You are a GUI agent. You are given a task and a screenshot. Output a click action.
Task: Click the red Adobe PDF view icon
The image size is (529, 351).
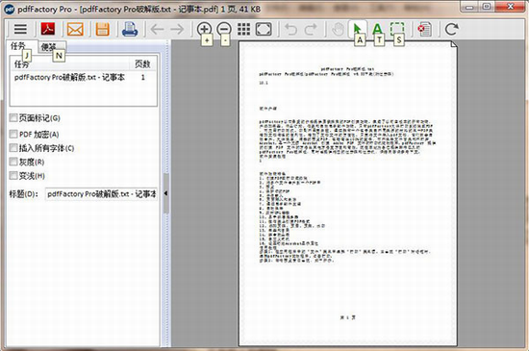[x=48, y=29]
